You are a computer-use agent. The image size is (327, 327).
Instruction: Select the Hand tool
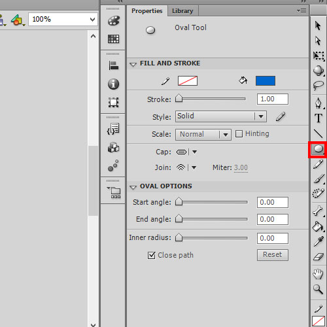tap(318, 274)
